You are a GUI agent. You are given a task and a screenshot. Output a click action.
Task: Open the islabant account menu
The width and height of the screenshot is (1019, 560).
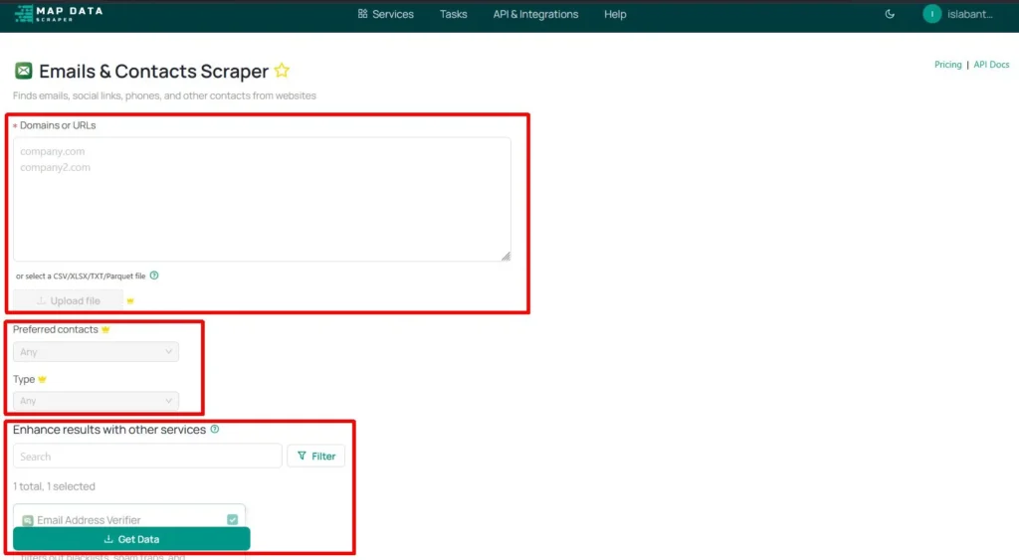pos(969,14)
